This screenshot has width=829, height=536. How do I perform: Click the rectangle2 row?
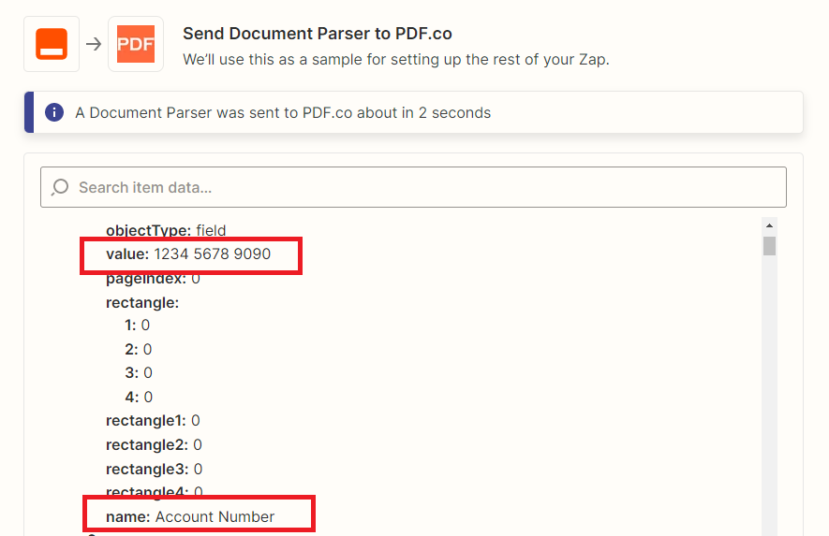(154, 444)
